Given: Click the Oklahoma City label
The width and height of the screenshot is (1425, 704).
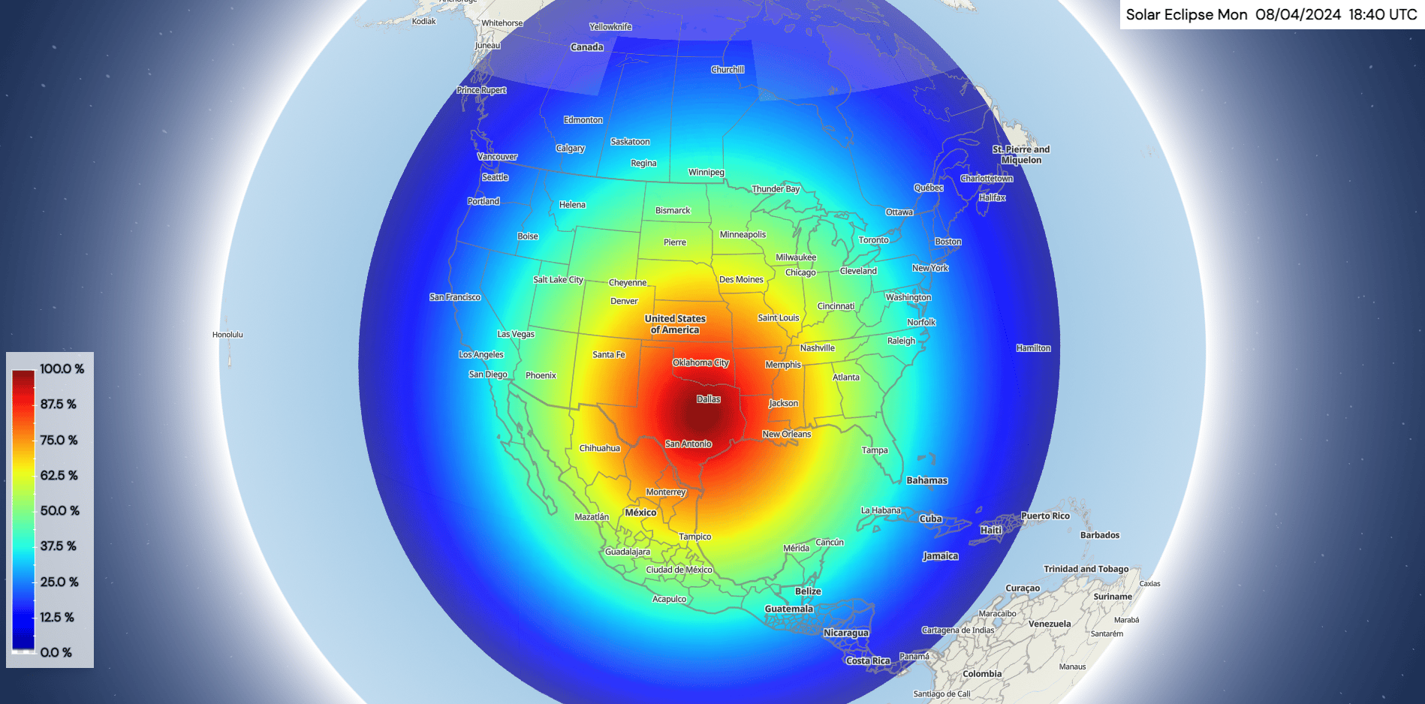Looking at the screenshot, I should [x=700, y=363].
